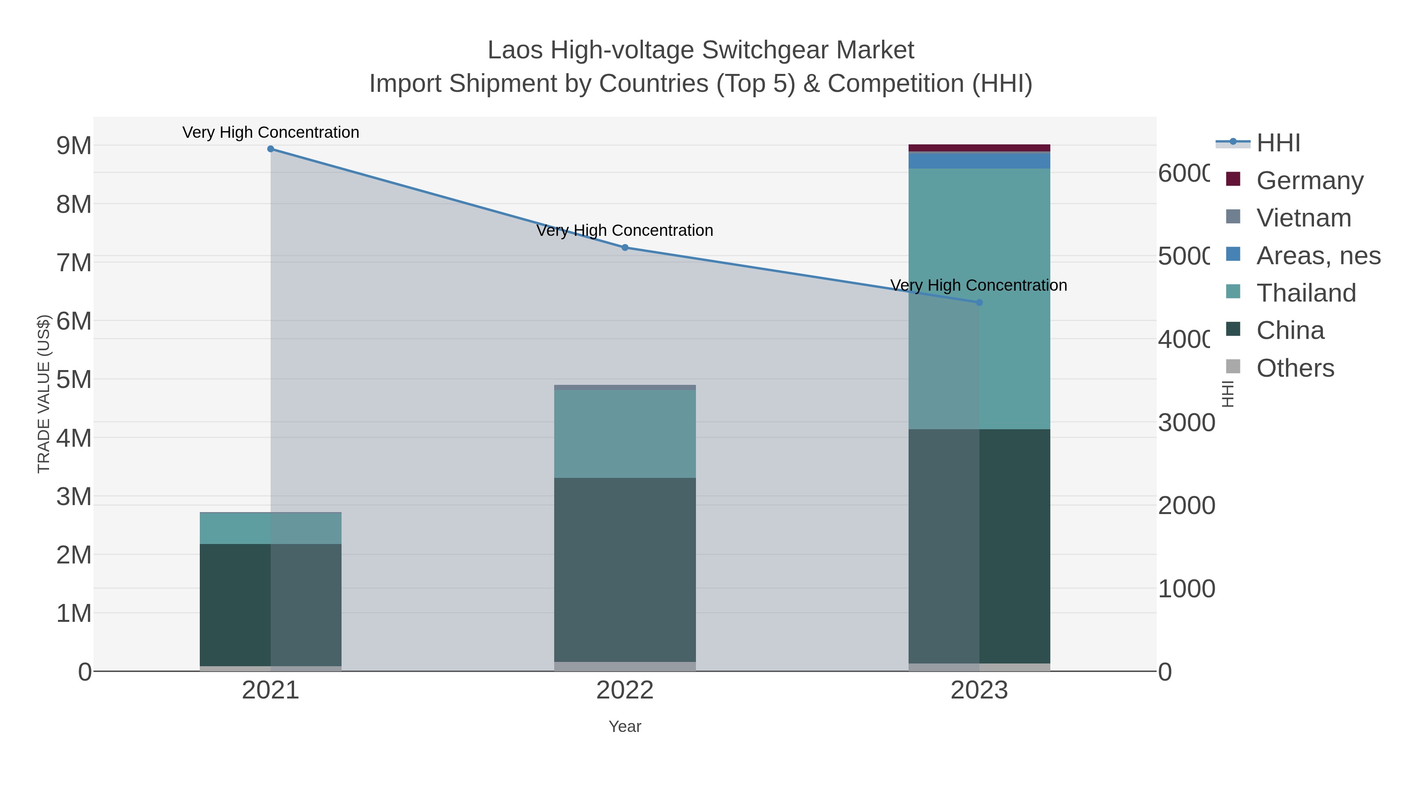This screenshot has width=1402, height=788.
Task: Click the 2021 'Very High Concentration' annotation
Action: click(x=271, y=132)
